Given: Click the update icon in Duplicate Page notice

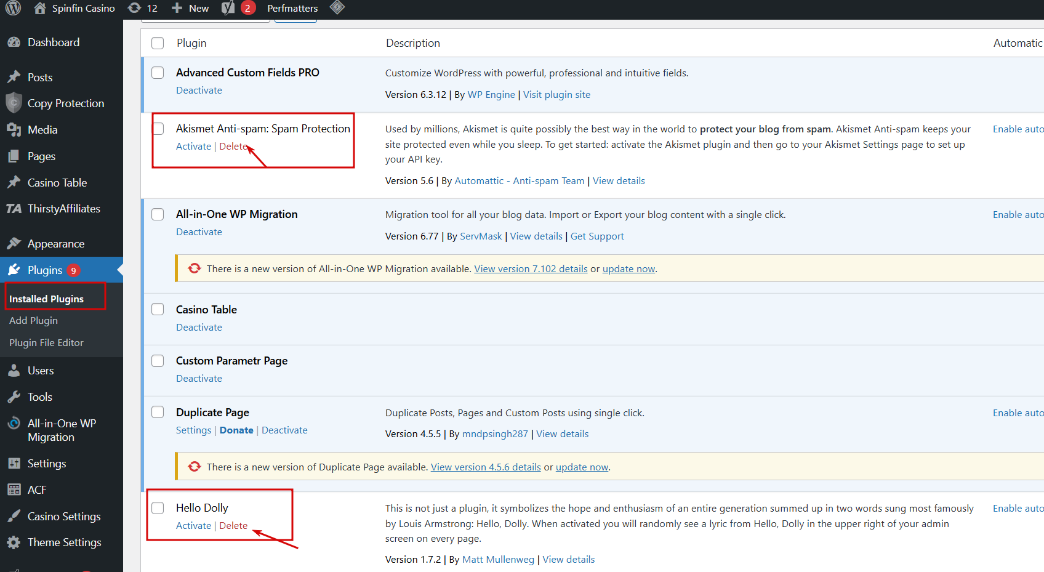Looking at the screenshot, I should click(195, 467).
